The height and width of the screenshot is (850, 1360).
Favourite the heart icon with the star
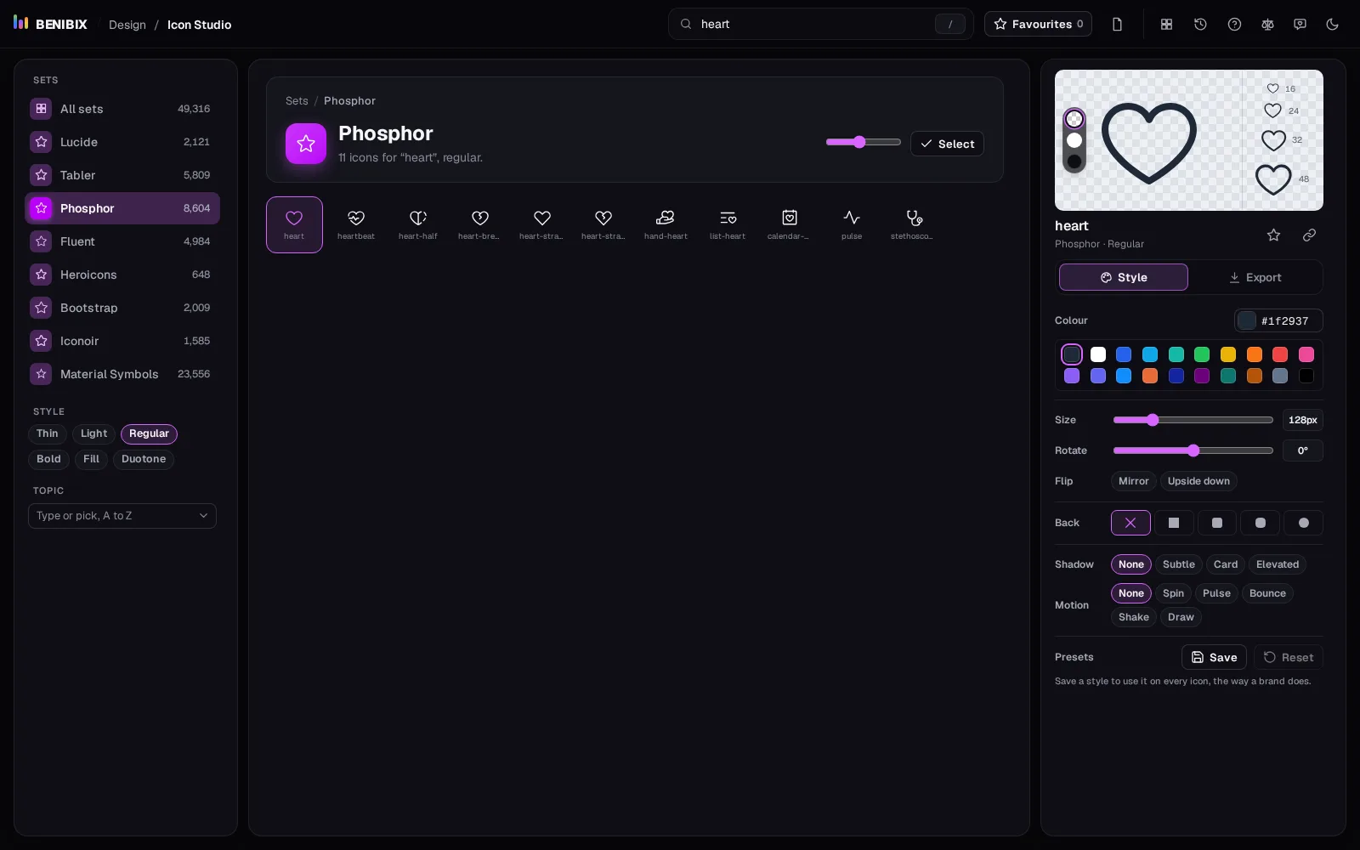point(1273,235)
